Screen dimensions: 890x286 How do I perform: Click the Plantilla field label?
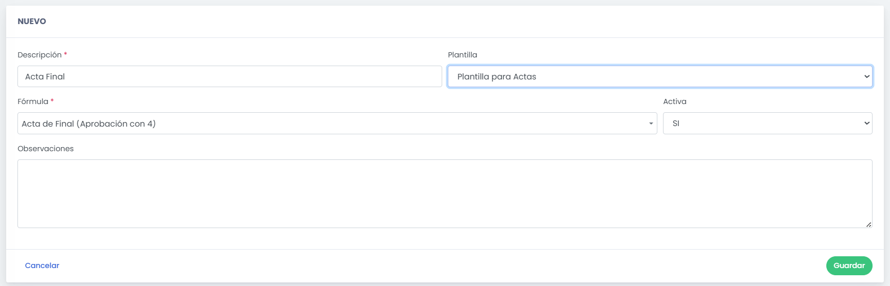(x=462, y=55)
